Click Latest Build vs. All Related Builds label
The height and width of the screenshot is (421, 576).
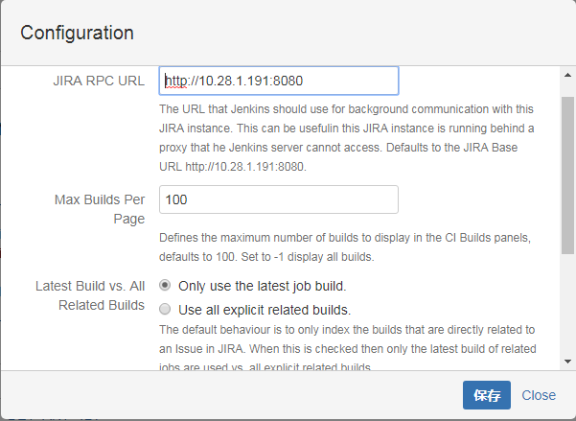coord(90,295)
